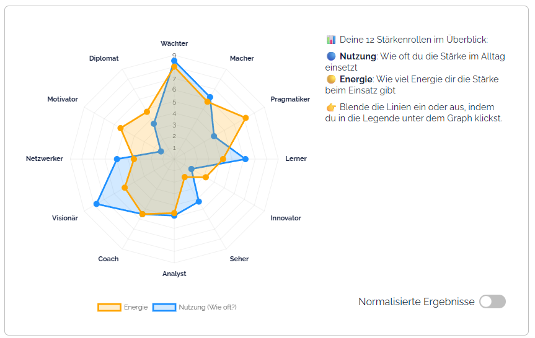The image size is (535, 338).
Task: Click the pointing hand emoji icon
Action: 330,107
